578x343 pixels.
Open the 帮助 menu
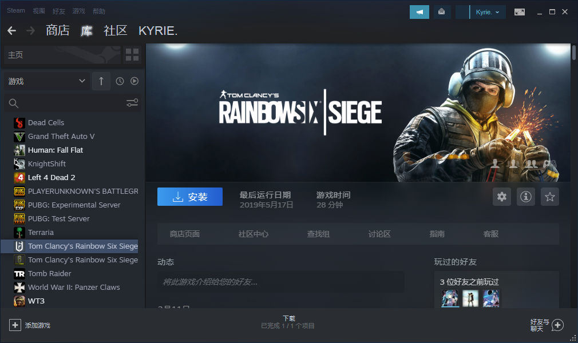[x=99, y=11]
